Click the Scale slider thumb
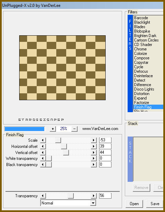The height and width of the screenshot is (212, 165). point(58,140)
